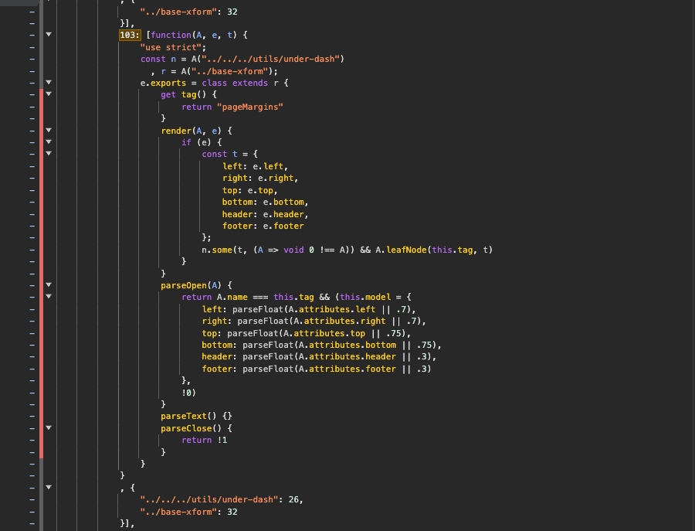The image size is (695, 531).
Task: Collapse the parseClose method block
Action: [x=48, y=427]
